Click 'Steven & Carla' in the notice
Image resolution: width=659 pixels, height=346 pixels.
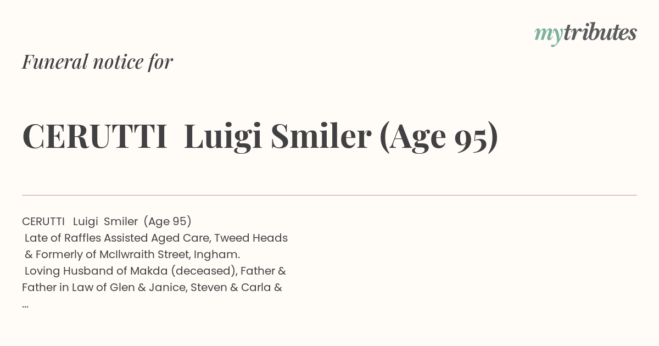click(231, 287)
